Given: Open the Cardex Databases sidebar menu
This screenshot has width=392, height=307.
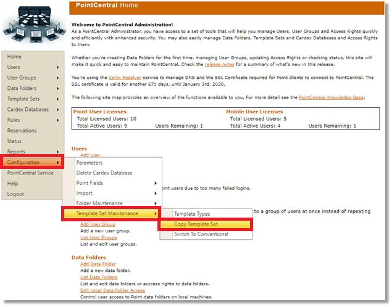Looking at the screenshot, I should coord(28,110).
